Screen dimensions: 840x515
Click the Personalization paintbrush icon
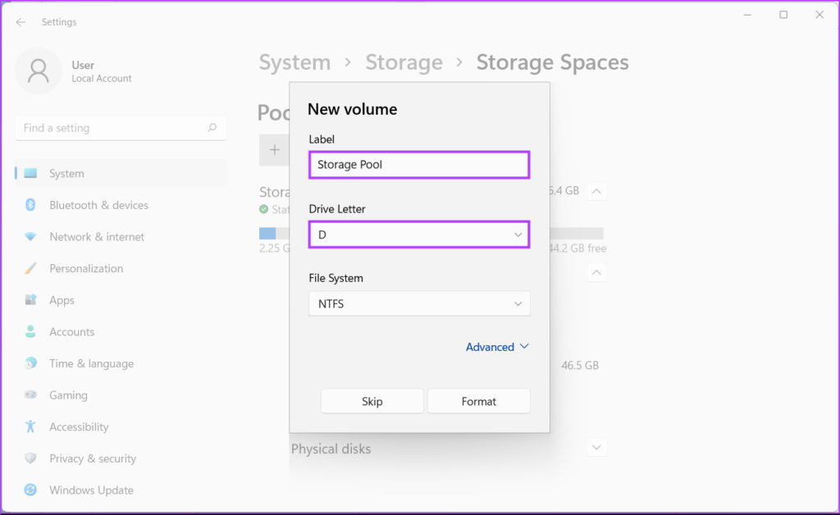[x=30, y=268]
